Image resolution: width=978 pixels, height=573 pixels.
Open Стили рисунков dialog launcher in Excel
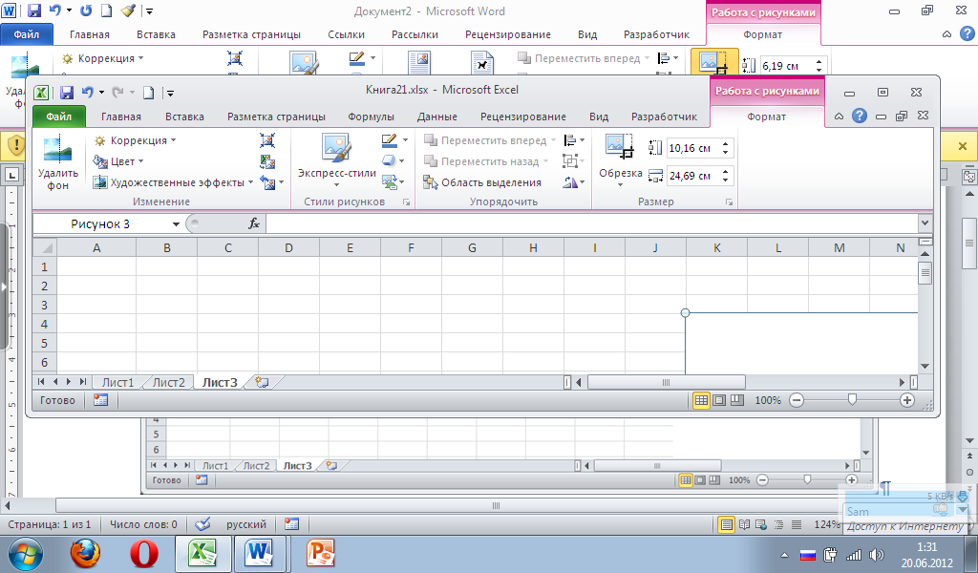[x=406, y=202]
